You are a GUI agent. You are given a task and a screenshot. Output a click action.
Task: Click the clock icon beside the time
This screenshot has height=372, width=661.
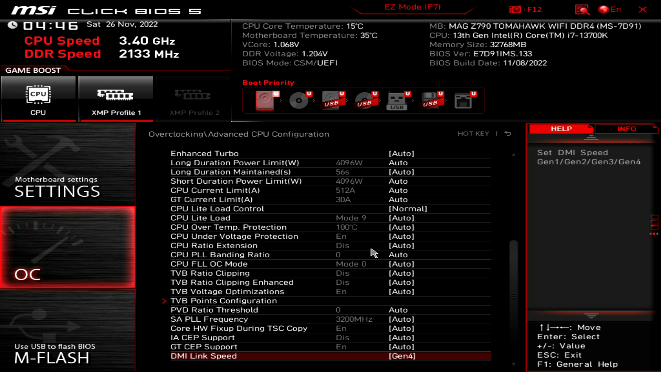tap(13, 25)
